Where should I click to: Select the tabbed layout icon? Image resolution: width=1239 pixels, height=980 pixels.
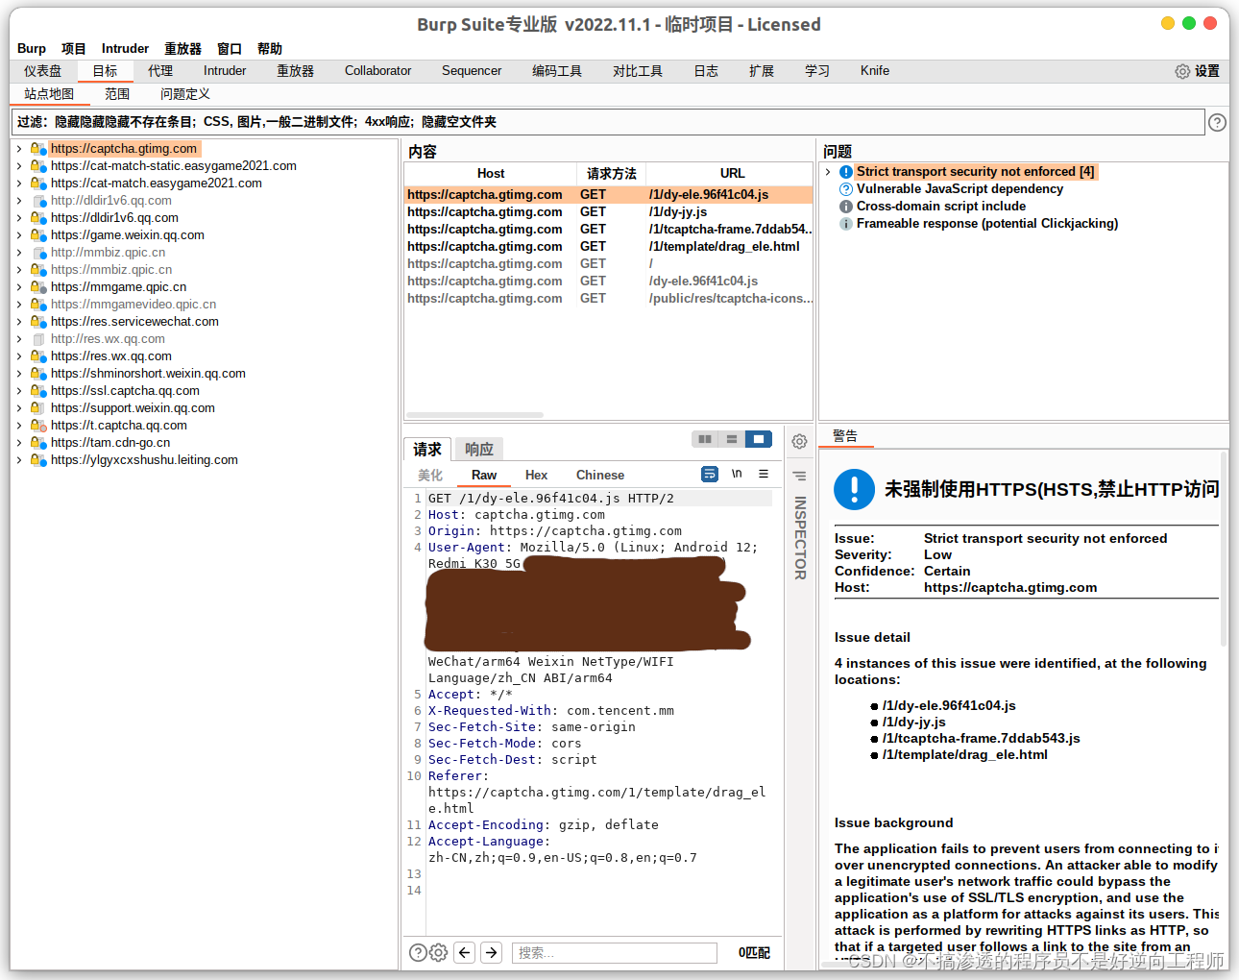click(759, 439)
